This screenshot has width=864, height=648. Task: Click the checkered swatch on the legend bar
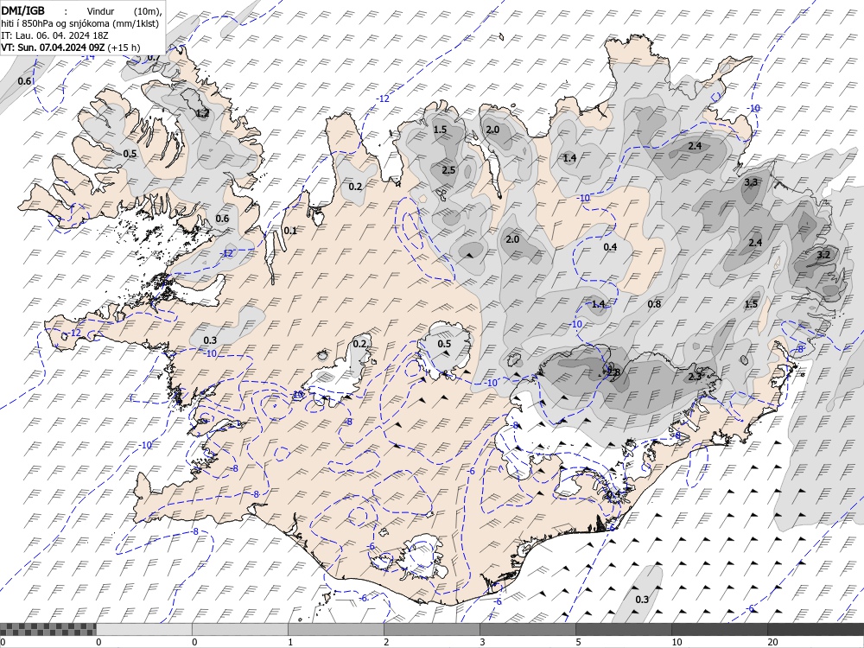click(x=48, y=629)
